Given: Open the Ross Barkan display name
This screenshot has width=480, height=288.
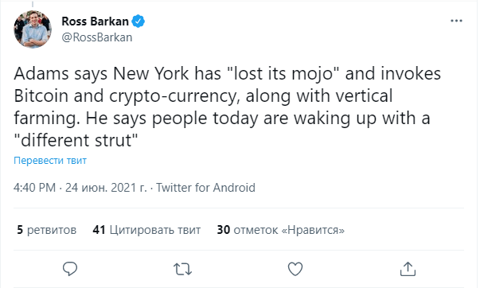Looking at the screenshot, I should [x=95, y=21].
